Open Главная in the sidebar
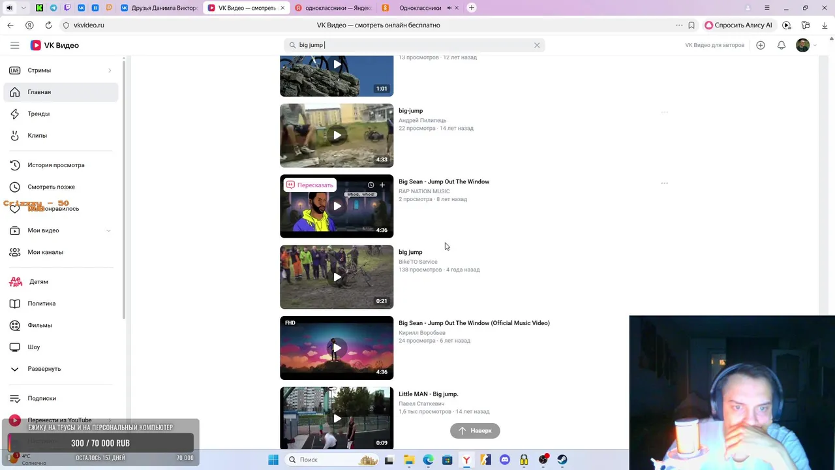 (x=61, y=92)
